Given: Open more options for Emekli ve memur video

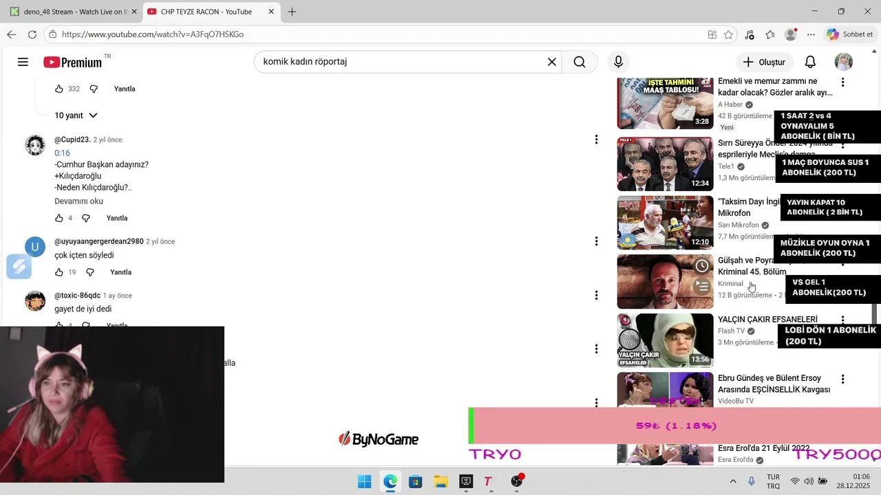Looking at the screenshot, I should tap(842, 82).
